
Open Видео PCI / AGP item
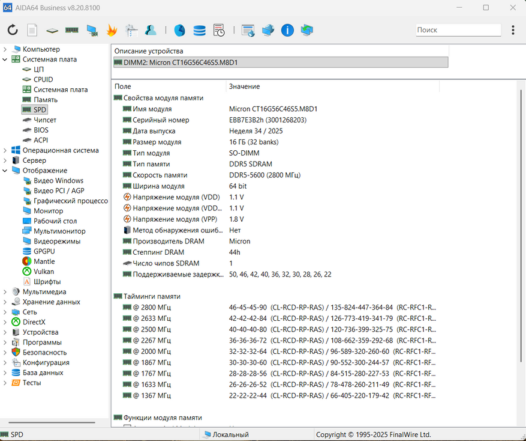click(59, 190)
